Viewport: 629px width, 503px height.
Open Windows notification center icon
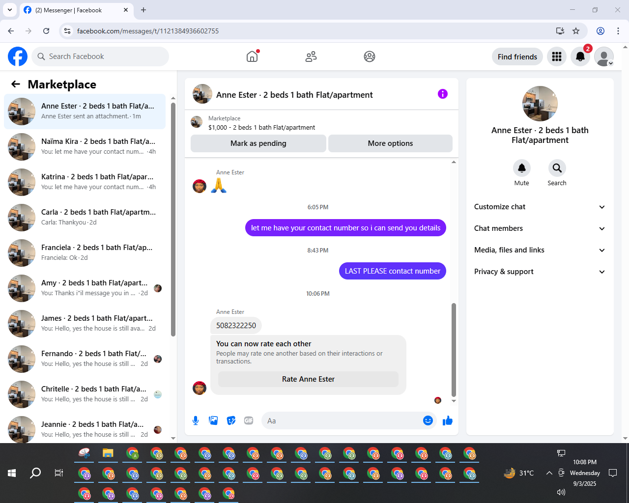[613, 473]
